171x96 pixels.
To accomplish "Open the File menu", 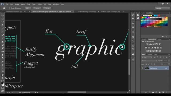I will coord(7,4).
